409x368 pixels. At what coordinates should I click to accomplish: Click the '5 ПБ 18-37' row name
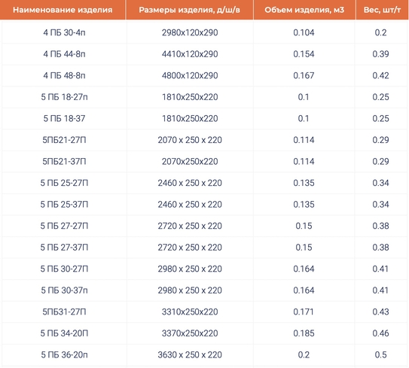(x=64, y=119)
